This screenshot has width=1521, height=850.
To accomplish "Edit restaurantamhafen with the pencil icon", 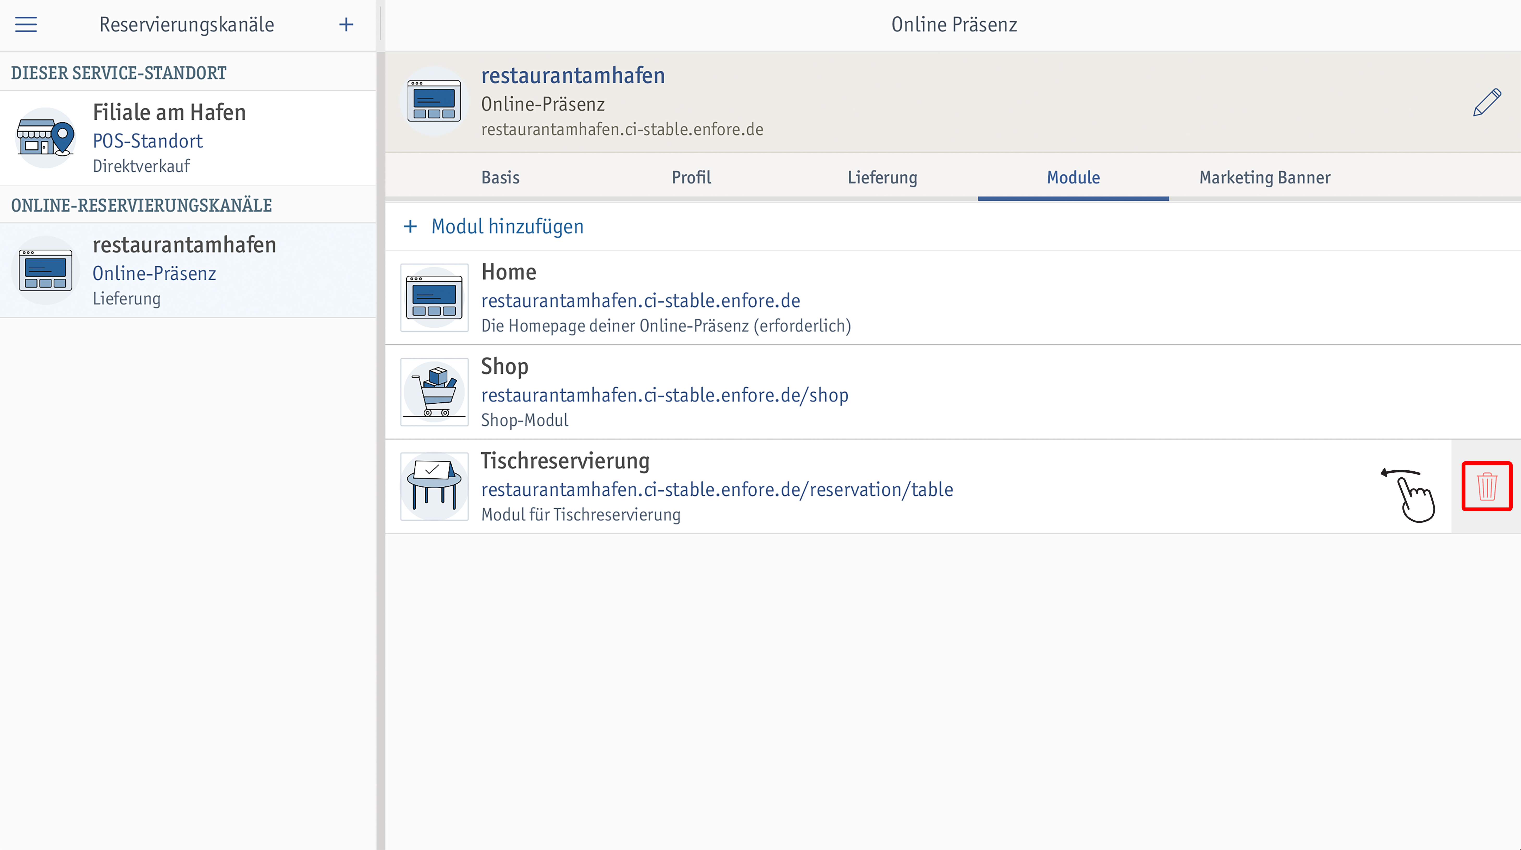I will [x=1487, y=102].
